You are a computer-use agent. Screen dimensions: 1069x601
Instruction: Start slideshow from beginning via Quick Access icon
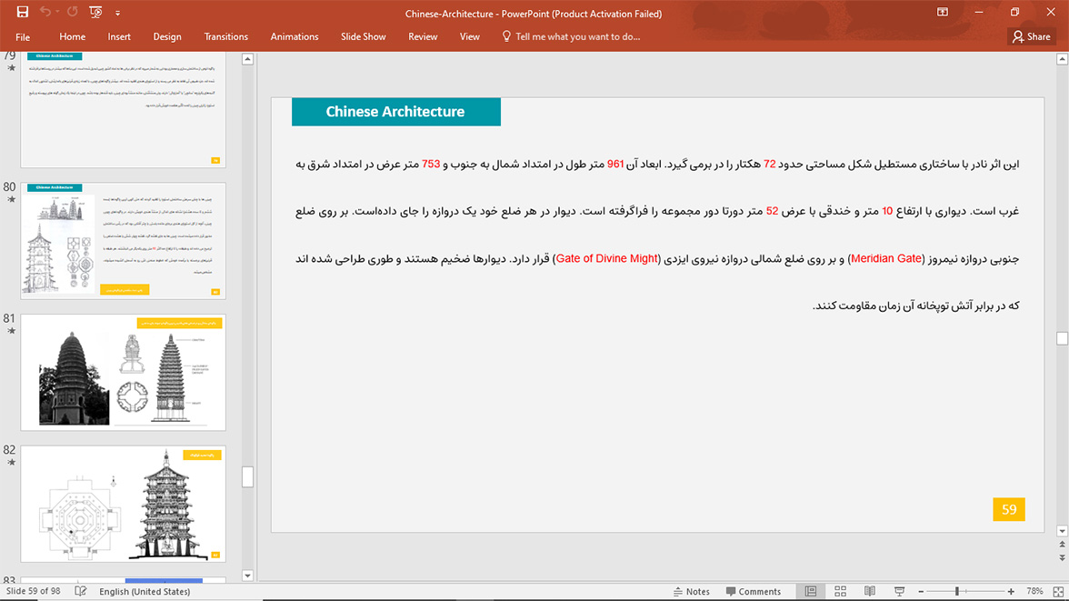click(x=95, y=13)
